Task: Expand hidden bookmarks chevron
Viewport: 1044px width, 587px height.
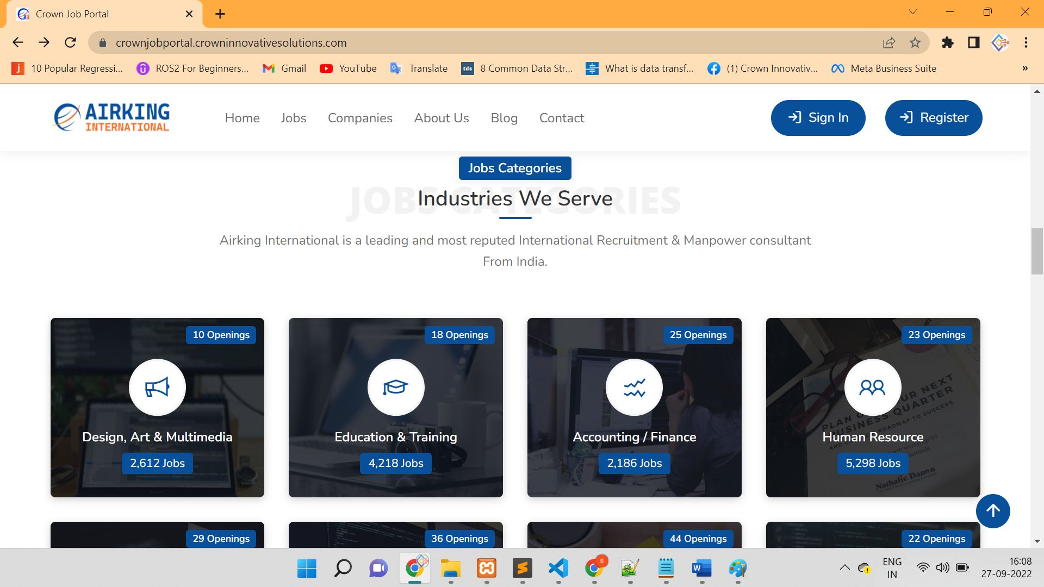Action: pyautogui.click(x=1025, y=68)
